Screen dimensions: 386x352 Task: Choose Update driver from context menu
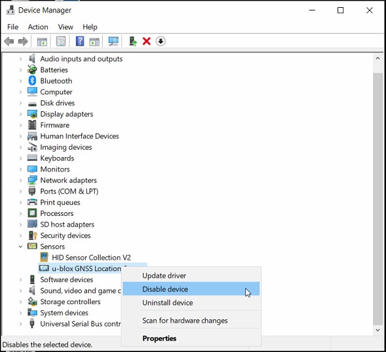pos(191,275)
